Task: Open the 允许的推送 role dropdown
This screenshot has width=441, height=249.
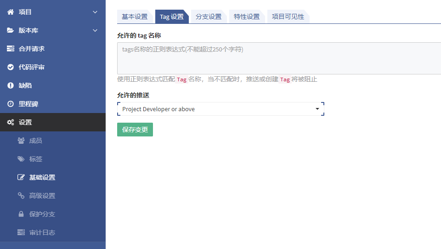Action: point(220,109)
